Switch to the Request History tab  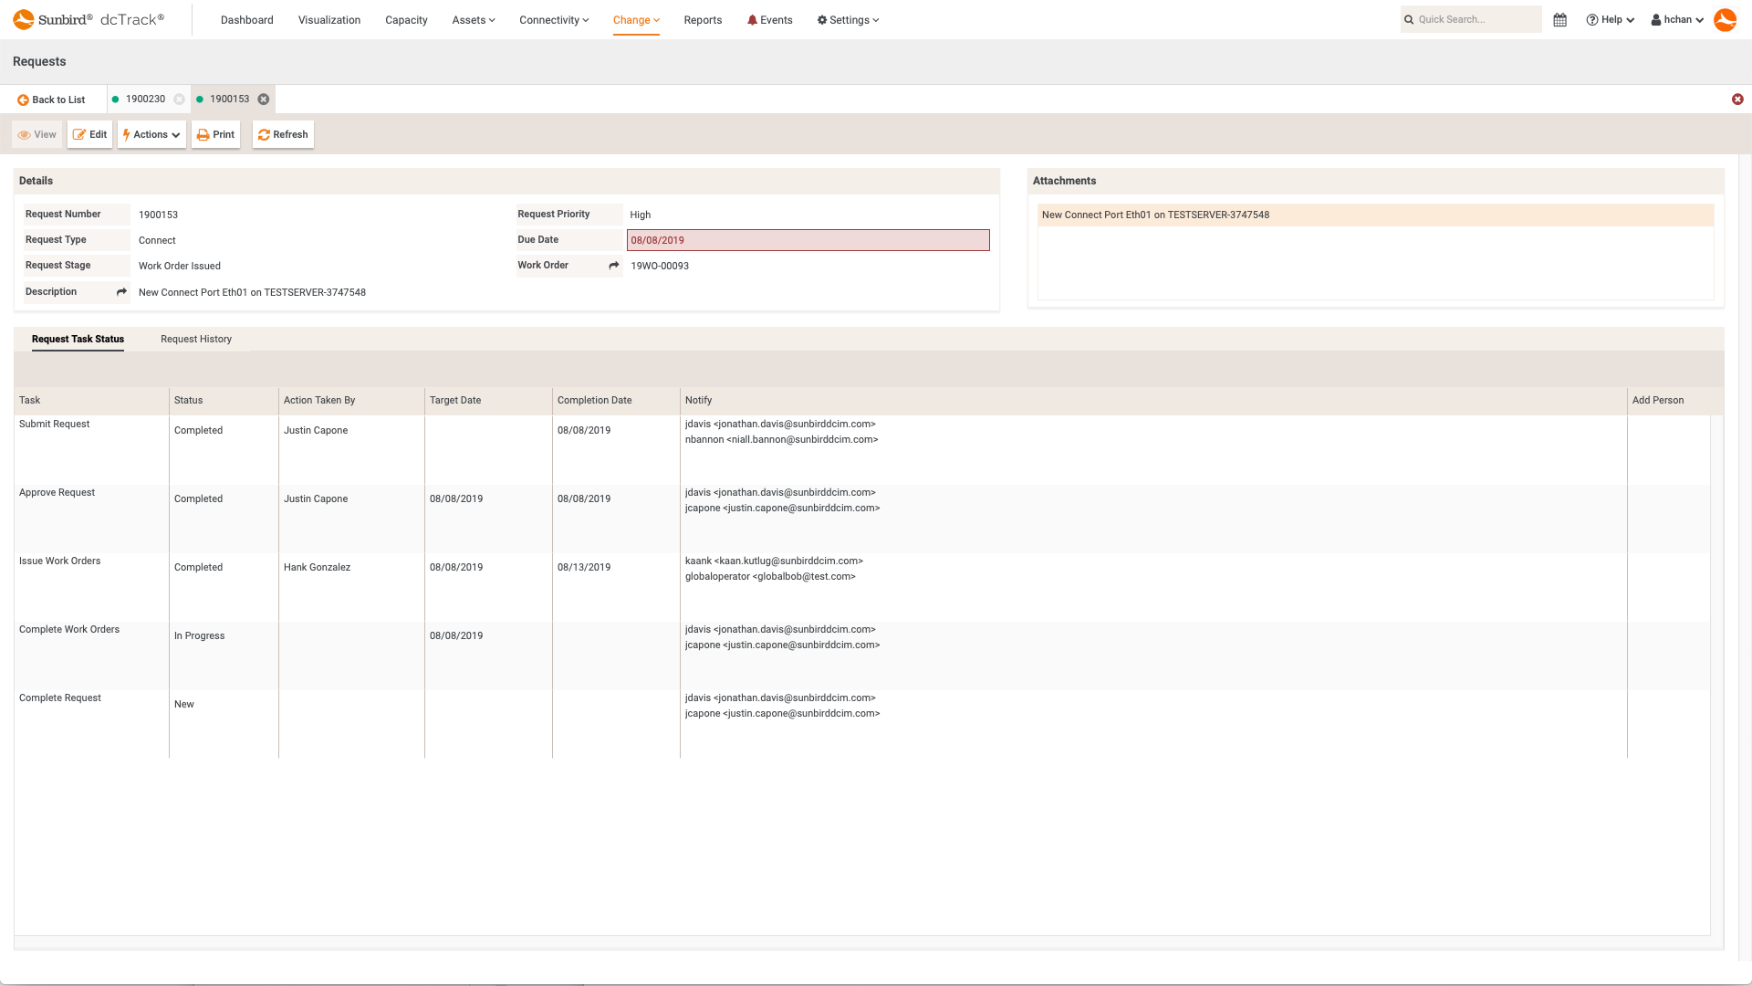195,339
